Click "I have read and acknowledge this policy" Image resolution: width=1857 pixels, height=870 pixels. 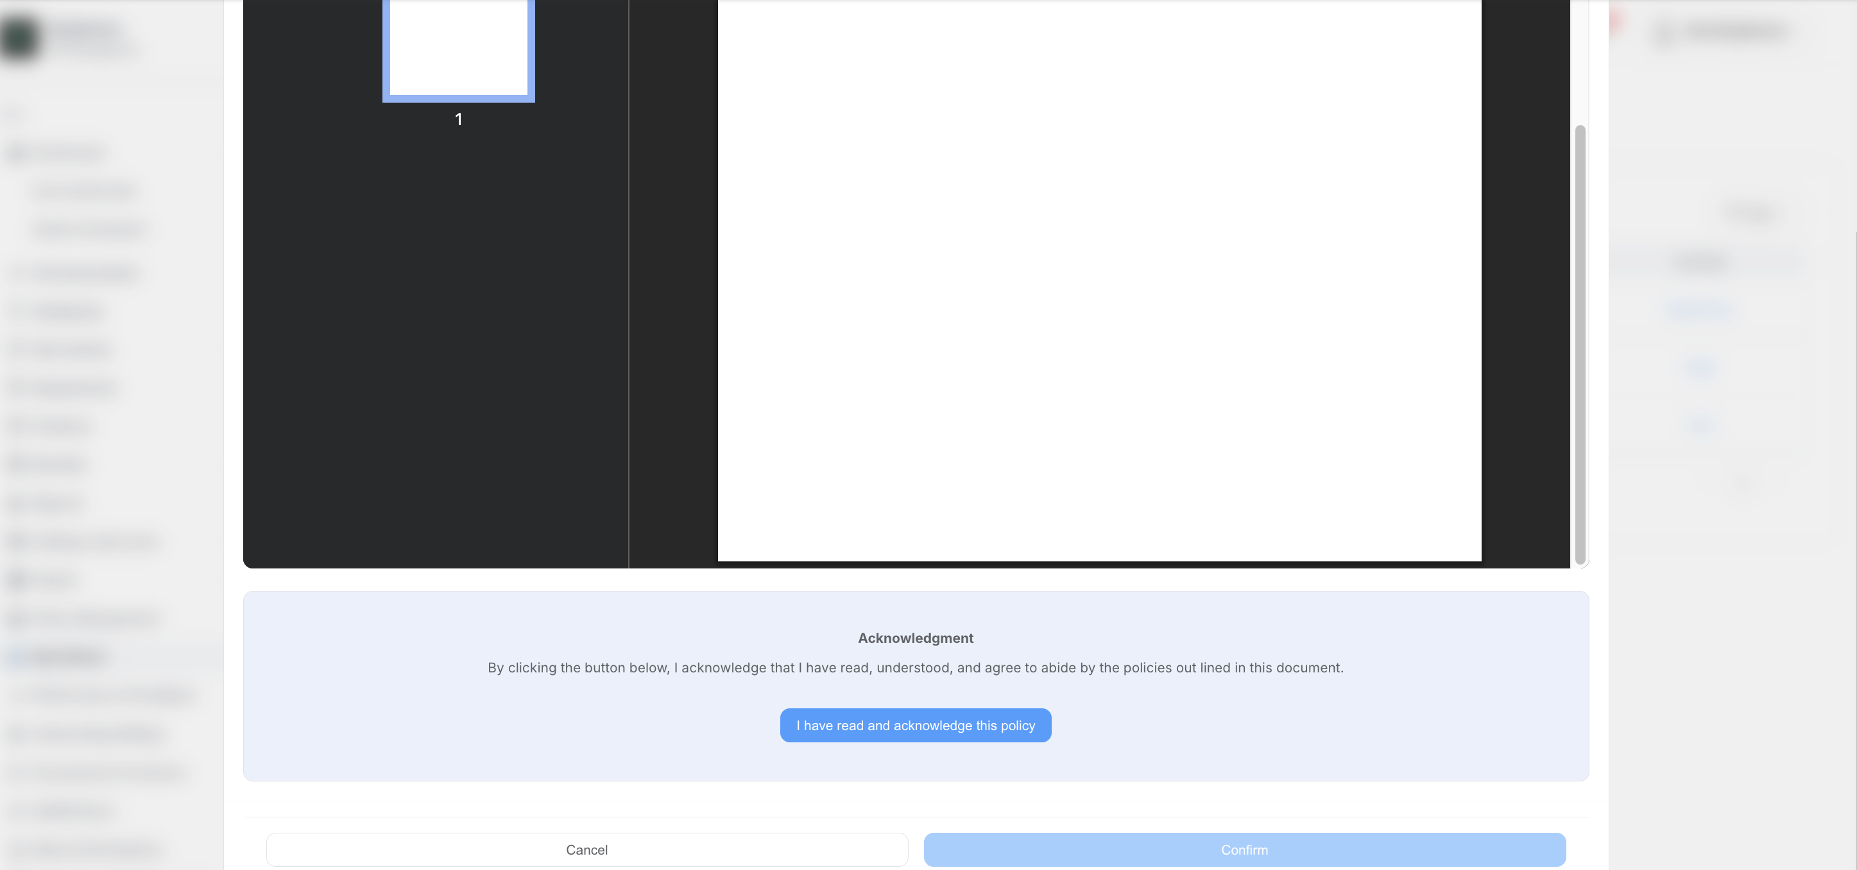(915, 725)
